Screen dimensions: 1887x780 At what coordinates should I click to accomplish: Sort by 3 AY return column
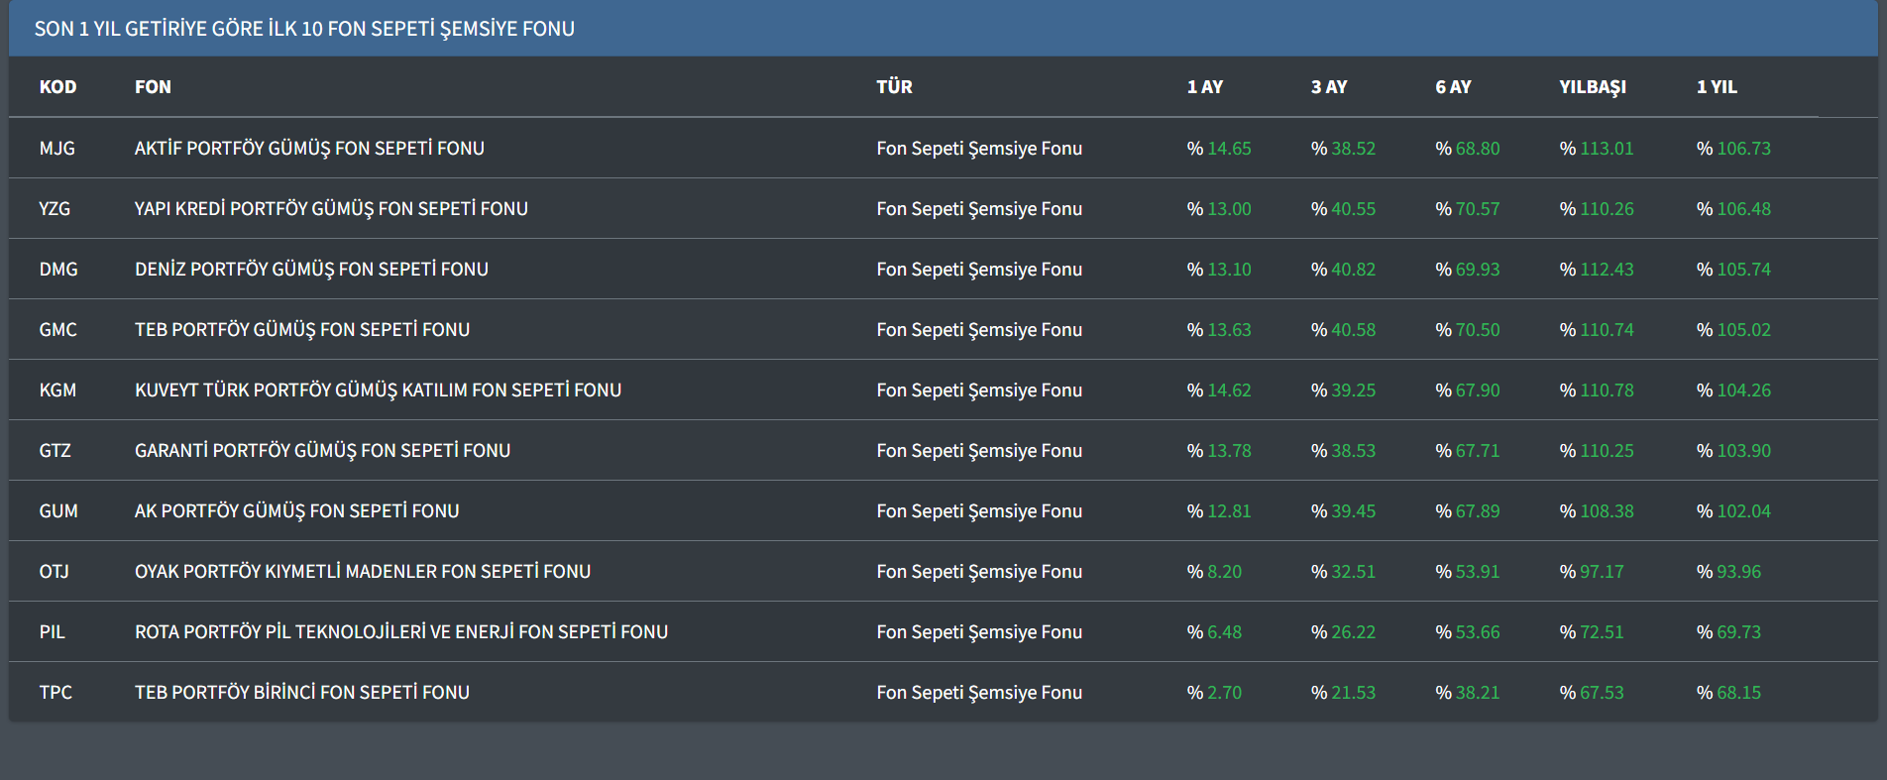point(1328,87)
